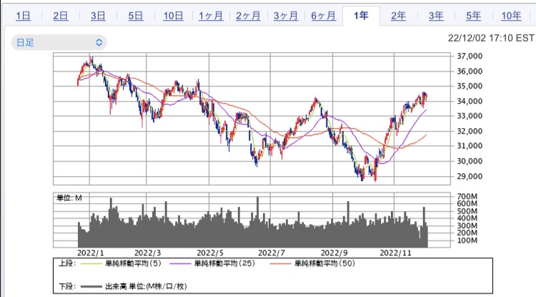Click the 33,000 price axis label
The height and width of the screenshot is (297, 536).
pyautogui.click(x=470, y=116)
